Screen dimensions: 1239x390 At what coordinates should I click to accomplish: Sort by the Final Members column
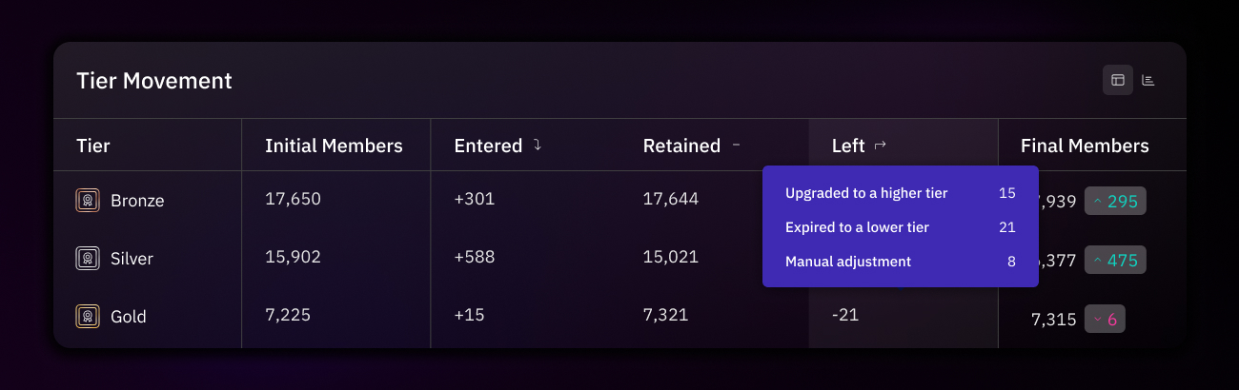1085,146
